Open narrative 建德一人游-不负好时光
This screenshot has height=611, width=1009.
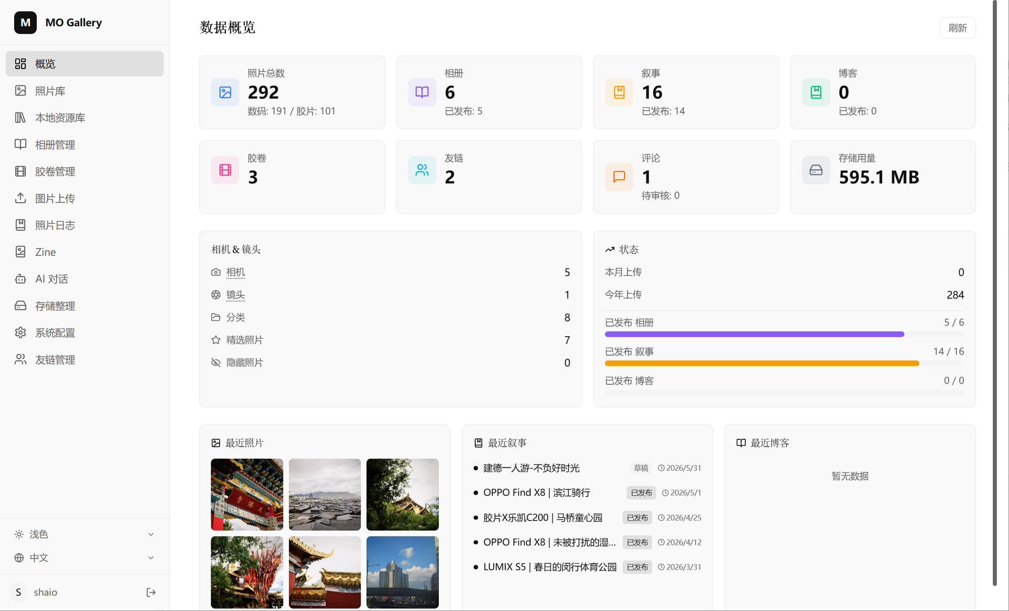[531, 468]
